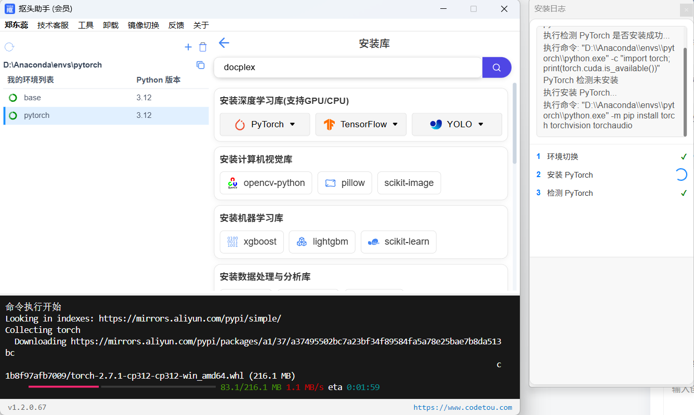Click the trash icon to delete an environment
This screenshot has width=694, height=415.
click(x=203, y=47)
